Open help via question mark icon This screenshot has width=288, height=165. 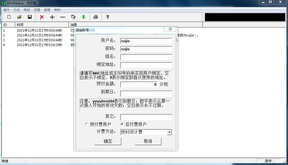click(x=108, y=17)
